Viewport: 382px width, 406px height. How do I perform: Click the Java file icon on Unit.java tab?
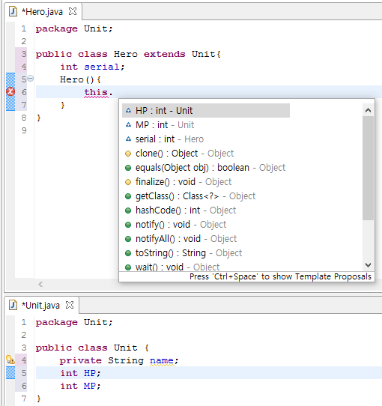click(13, 305)
